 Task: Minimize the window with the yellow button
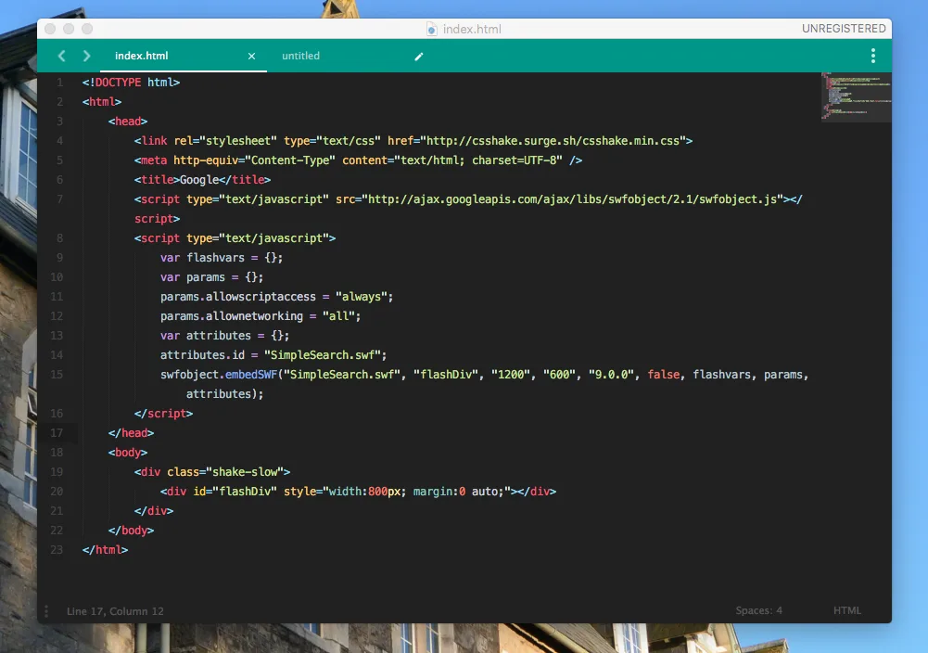pyautogui.click(x=67, y=28)
